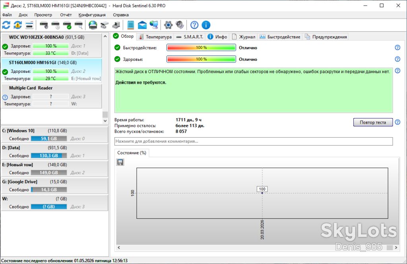Click help icon beside Быстродействие bar

[397, 47]
